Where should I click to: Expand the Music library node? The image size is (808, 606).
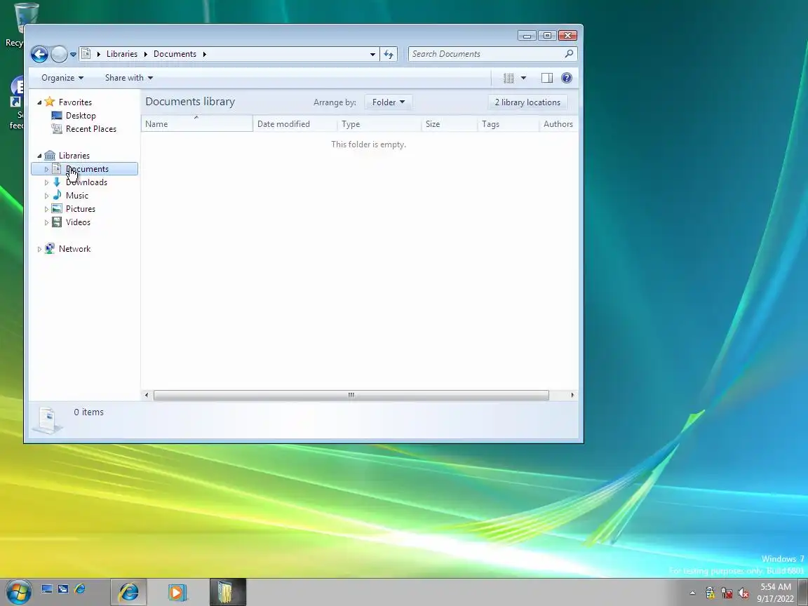[x=46, y=196]
